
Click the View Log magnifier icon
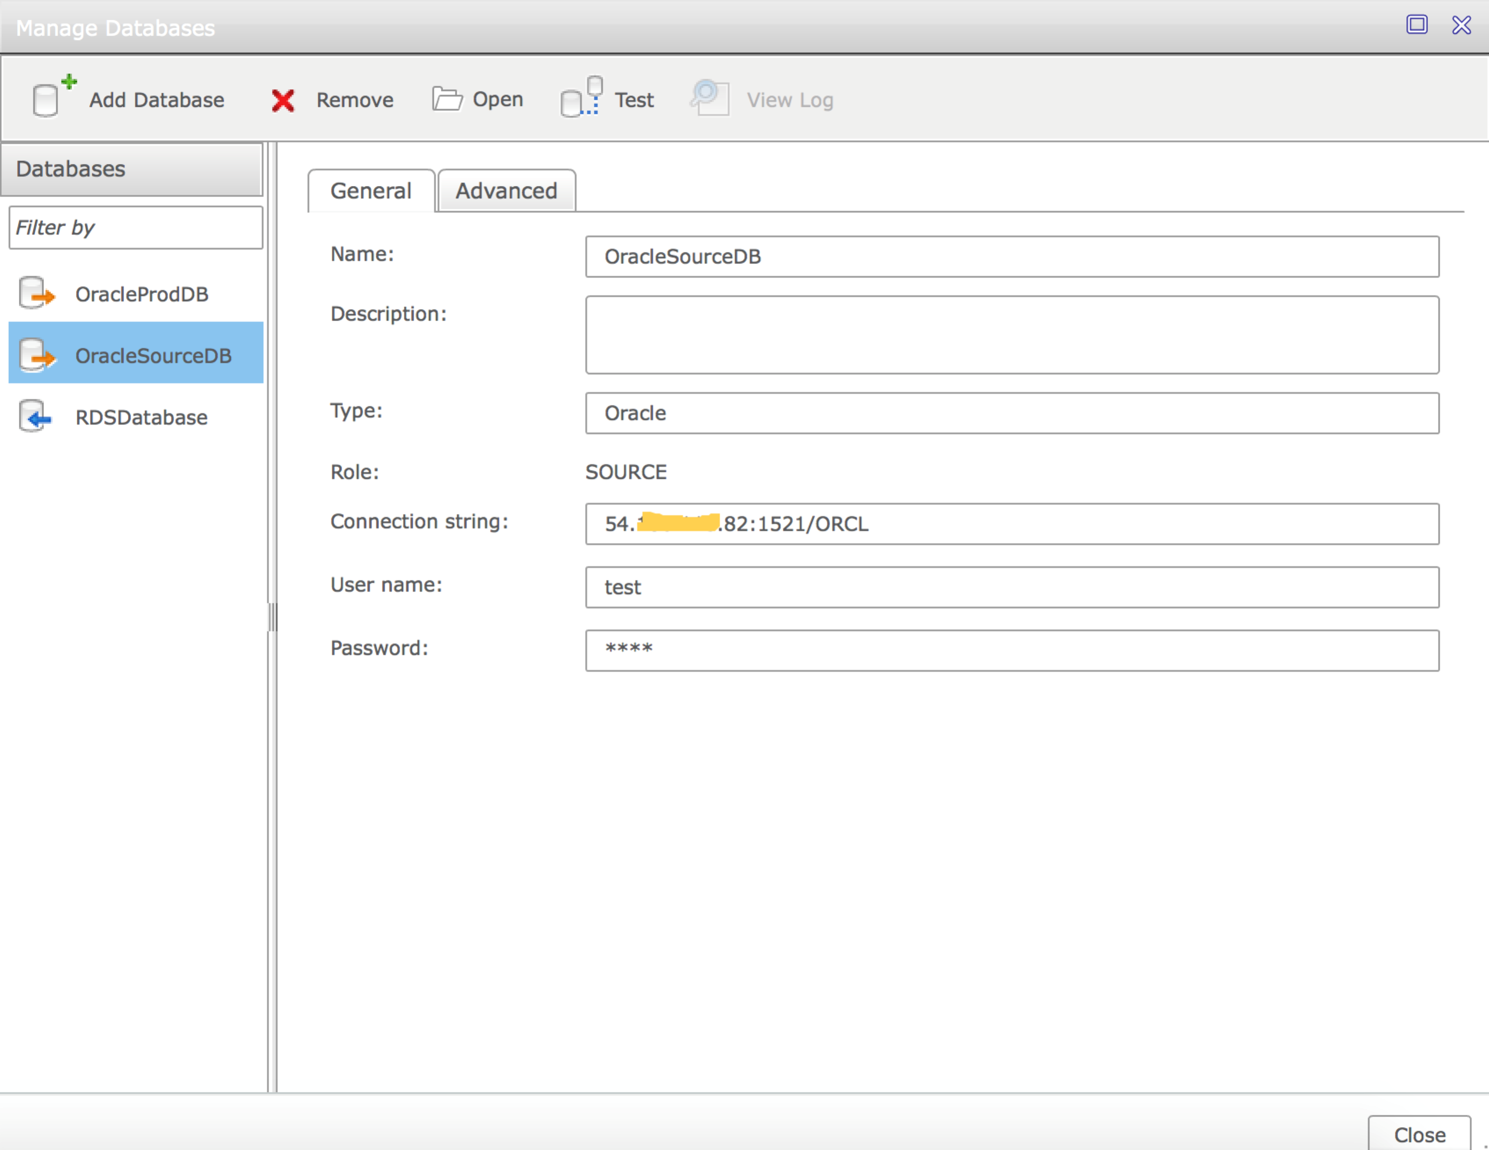(x=709, y=98)
